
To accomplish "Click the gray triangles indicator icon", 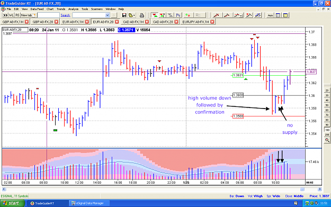I will [x=170, y=15].
